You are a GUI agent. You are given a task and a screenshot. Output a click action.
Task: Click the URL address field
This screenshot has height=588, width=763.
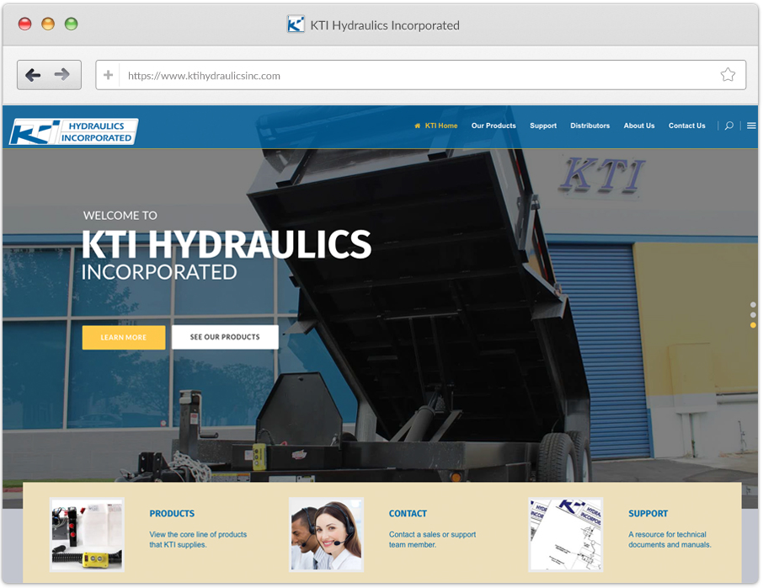pos(420,75)
